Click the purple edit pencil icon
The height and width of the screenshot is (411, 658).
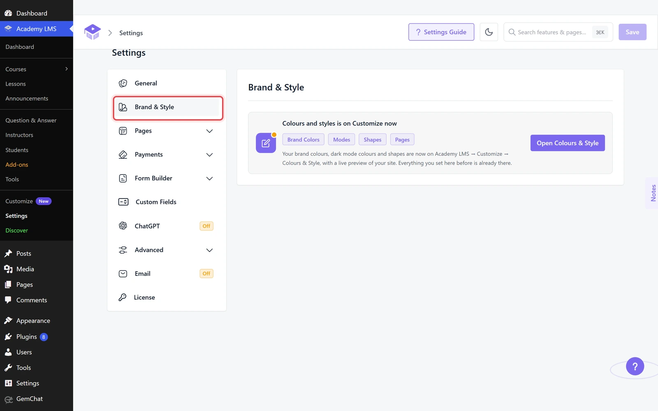[266, 143]
